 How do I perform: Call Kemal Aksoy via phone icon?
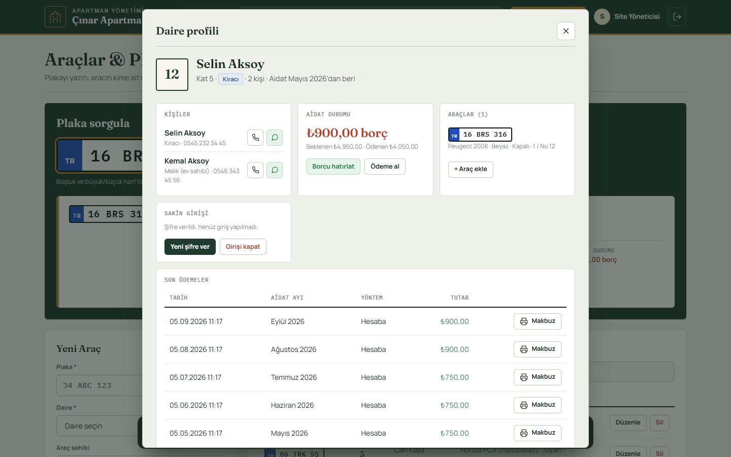tap(255, 170)
